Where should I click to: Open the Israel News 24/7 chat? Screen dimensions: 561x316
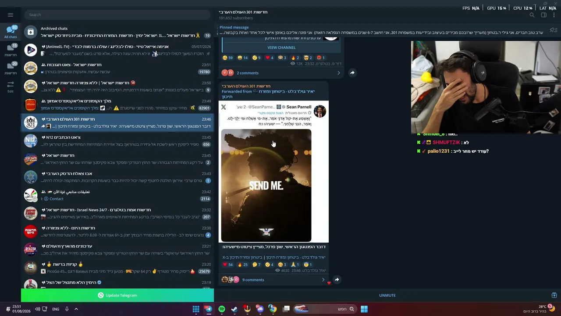[117, 213]
